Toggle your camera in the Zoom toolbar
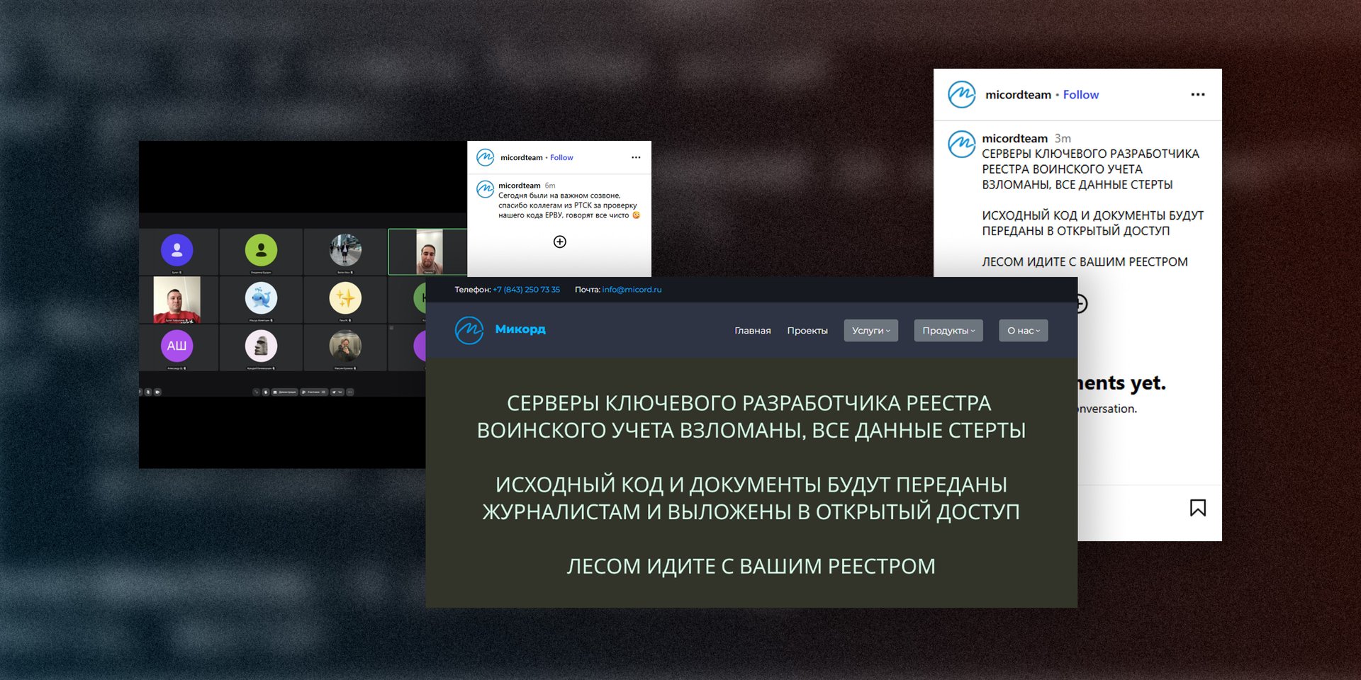 tap(266, 392)
